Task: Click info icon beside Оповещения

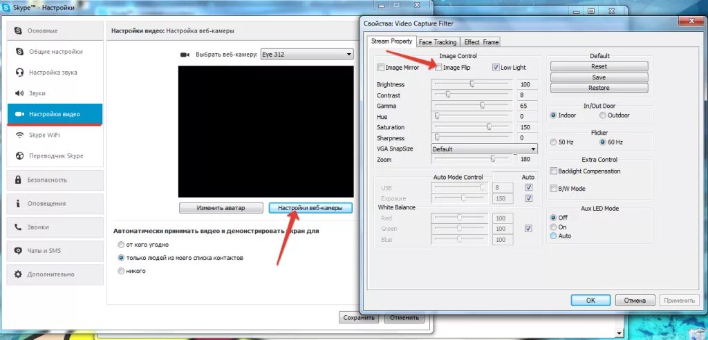Action: coord(18,203)
